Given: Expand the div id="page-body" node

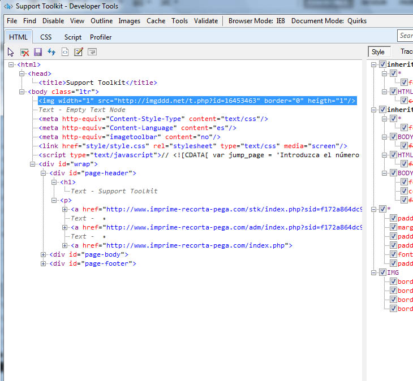Looking at the screenshot, I should point(43,255).
